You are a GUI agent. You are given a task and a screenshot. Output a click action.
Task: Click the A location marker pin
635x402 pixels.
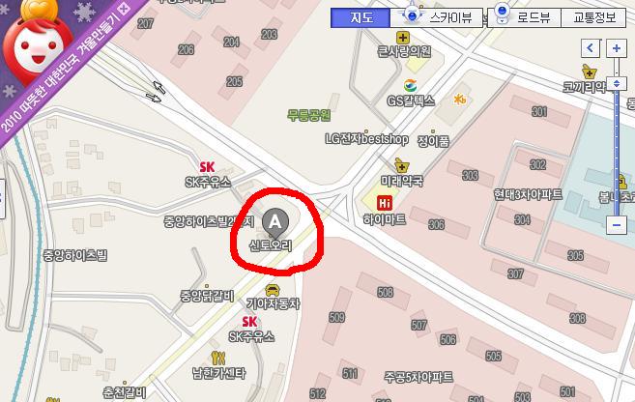(x=275, y=222)
